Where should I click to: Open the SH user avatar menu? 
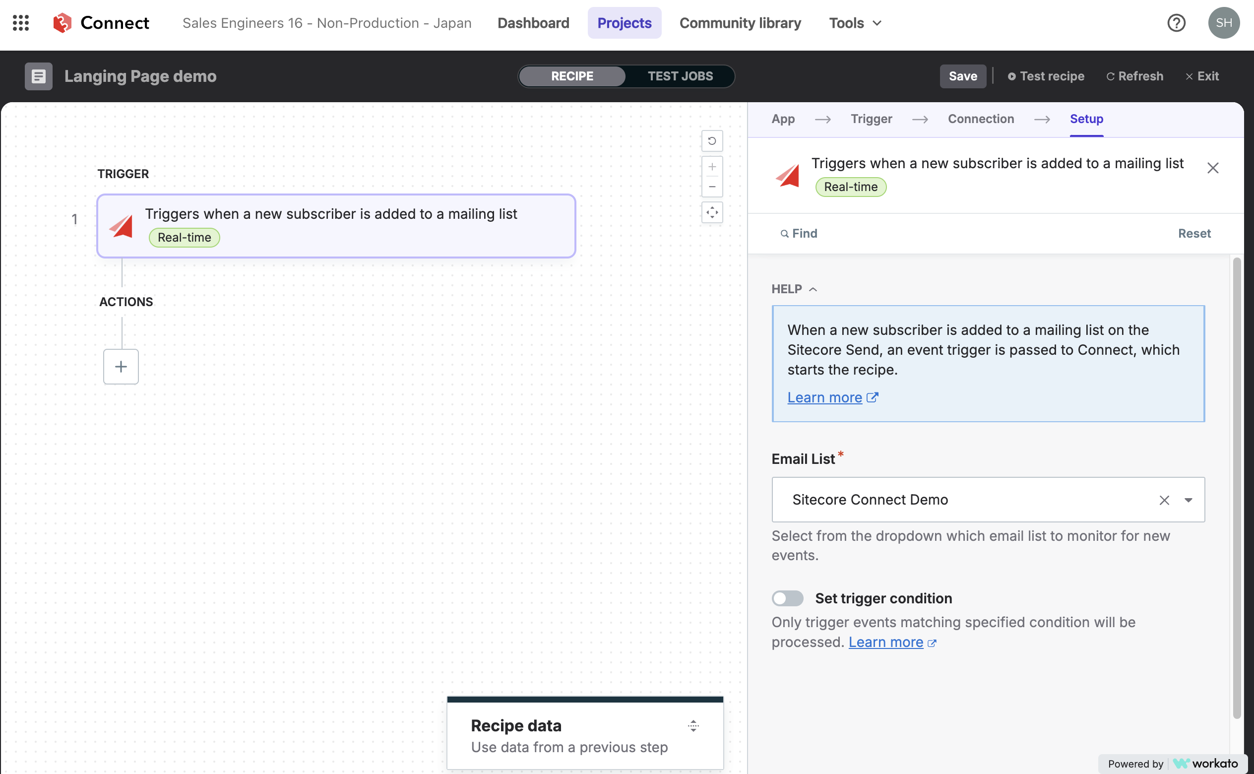pyautogui.click(x=1223, y=22)
